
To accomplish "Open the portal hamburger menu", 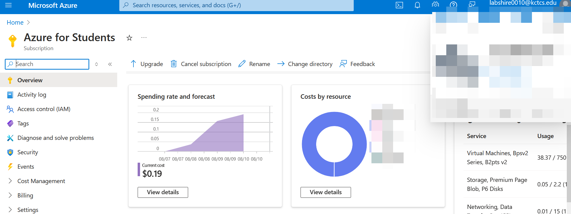I will pos(8,5).
